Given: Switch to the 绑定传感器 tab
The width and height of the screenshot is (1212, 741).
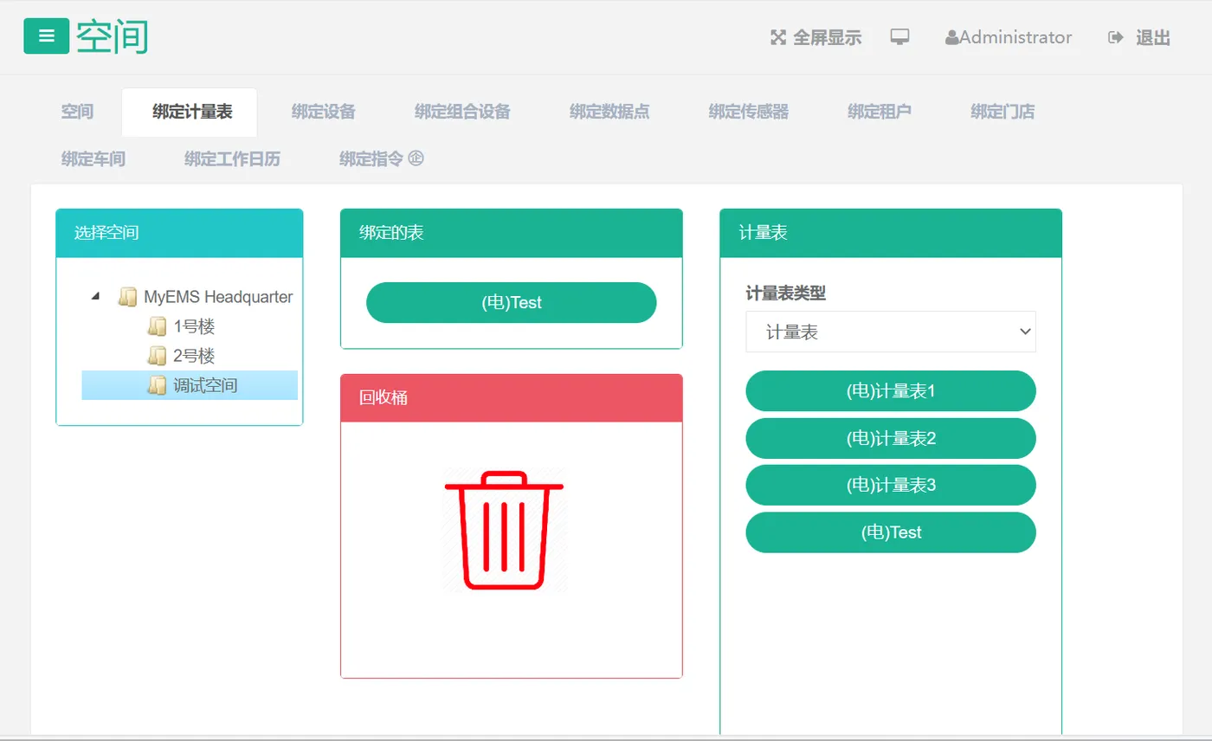Looking at the screenshot, I should click(x=749, y=111).
